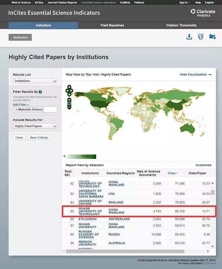Remove the Materials Science filter tag
This screenshot has width=222, height=269.
tap(16, 109)
